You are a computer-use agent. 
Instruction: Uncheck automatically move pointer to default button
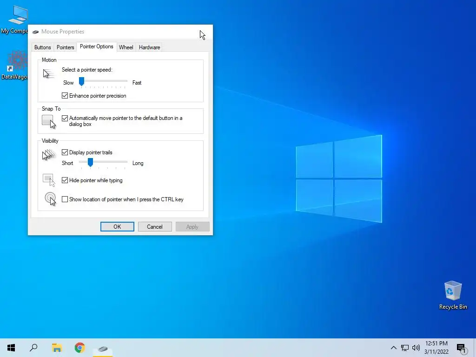pos(65,118)
